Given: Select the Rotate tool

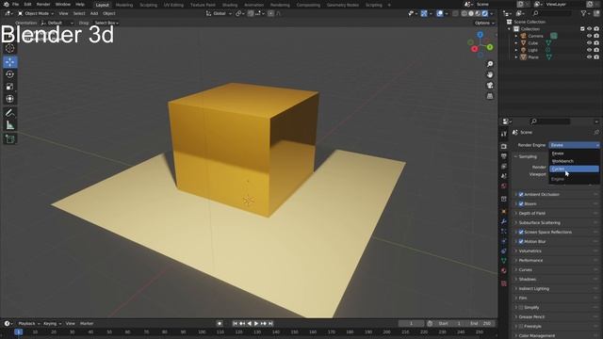Looking at the screenshot, I should [x=10, y=74].
